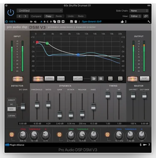Click the K reset icon in toolbar
This screenshot has width=156, height=158.
coord(63,22)
